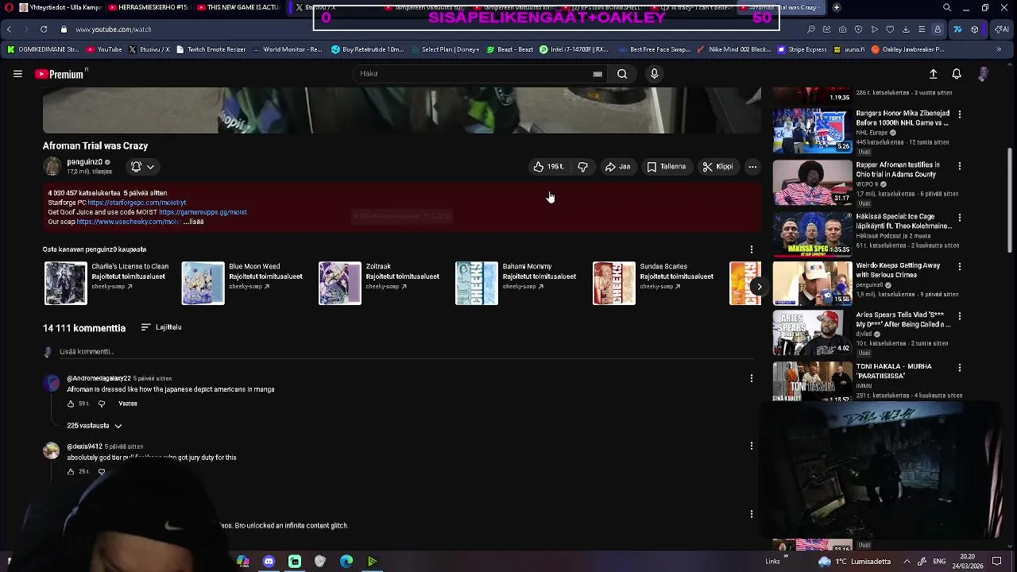
Task: Open Blue Moon Weed product
Action: click(x=244, y=283)
